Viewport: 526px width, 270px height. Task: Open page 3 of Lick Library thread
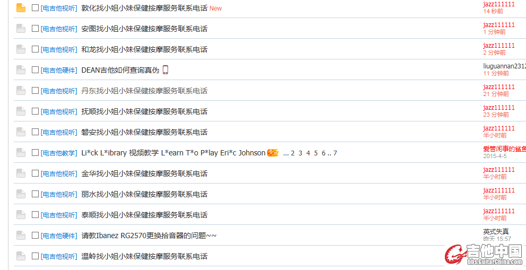point(300,153)
